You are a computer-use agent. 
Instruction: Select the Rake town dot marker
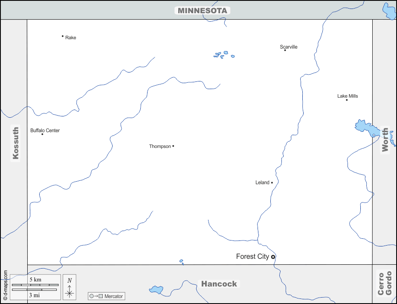click(63, 36)
